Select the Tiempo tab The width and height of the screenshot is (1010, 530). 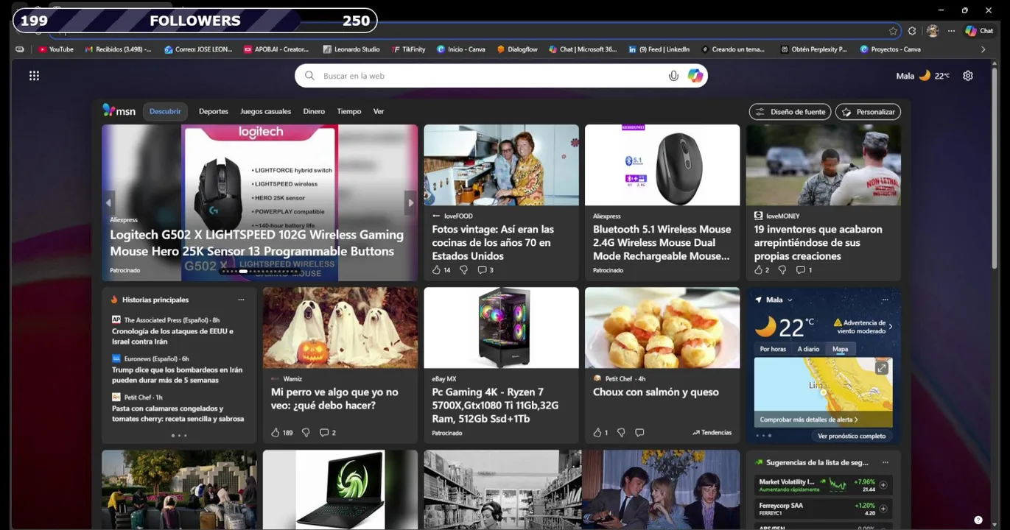(x=349, y=111)
